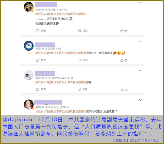Open the white-clothed person avatar
This screenshot has height=144, width=164.
pos(29,75)
